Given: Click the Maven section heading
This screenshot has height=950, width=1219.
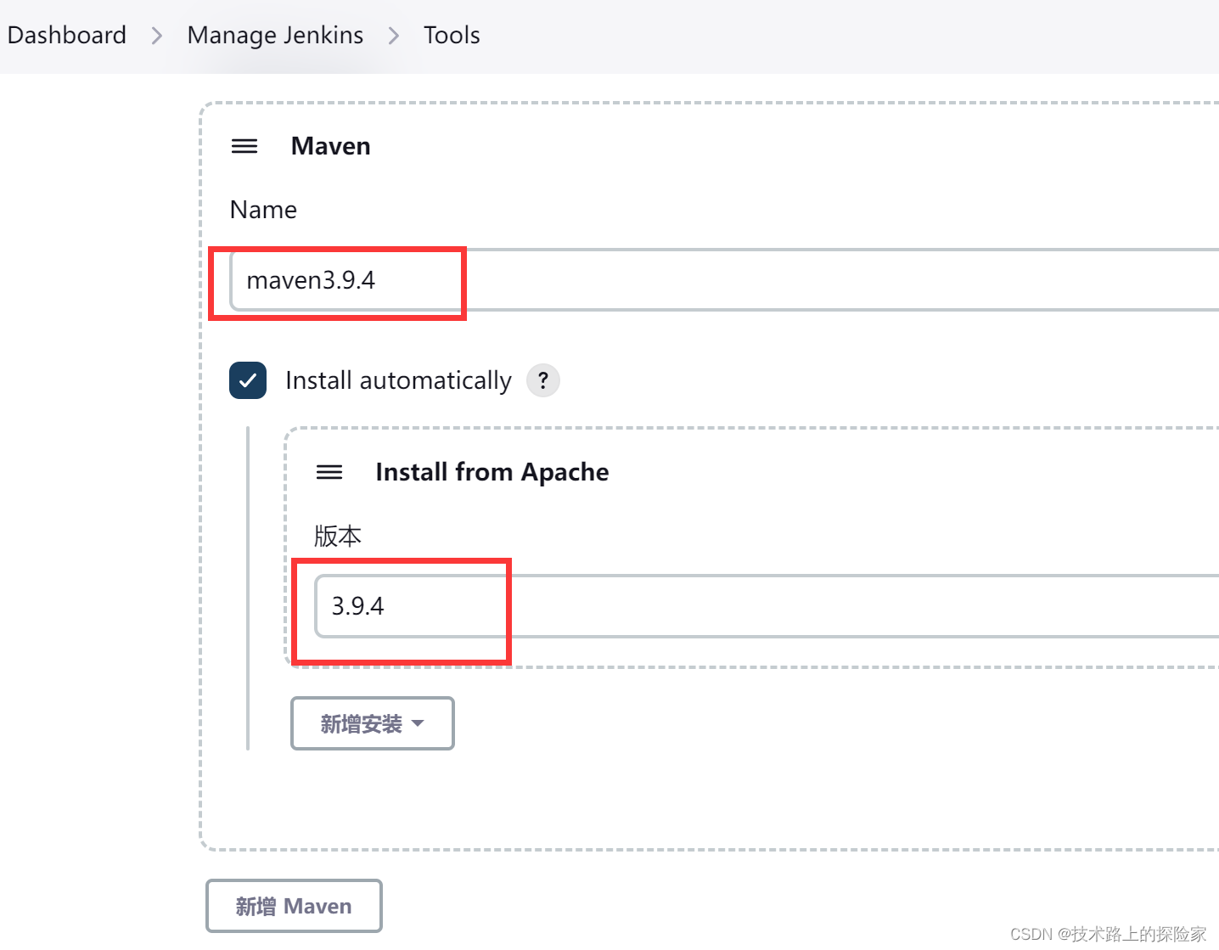Looking at the screenshot, I should (x=330, y=146).
